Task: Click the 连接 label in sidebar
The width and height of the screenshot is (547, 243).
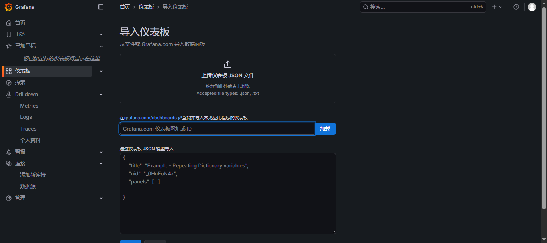Action: point(20,163)
